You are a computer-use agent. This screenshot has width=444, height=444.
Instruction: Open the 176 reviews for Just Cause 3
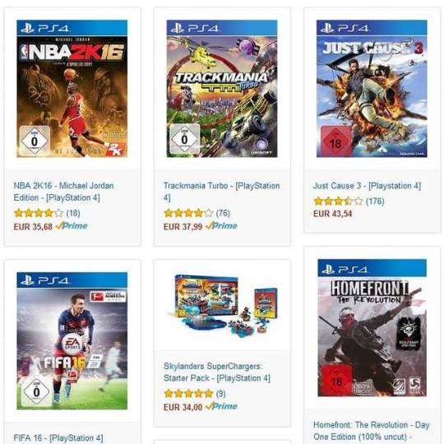point(375,201)
